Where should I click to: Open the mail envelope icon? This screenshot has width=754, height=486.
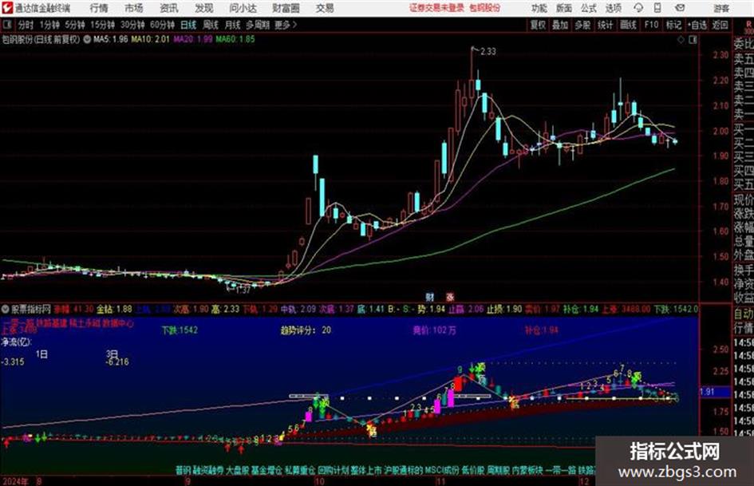[680, 8]
